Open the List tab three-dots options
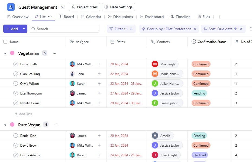 pos(50,16)
